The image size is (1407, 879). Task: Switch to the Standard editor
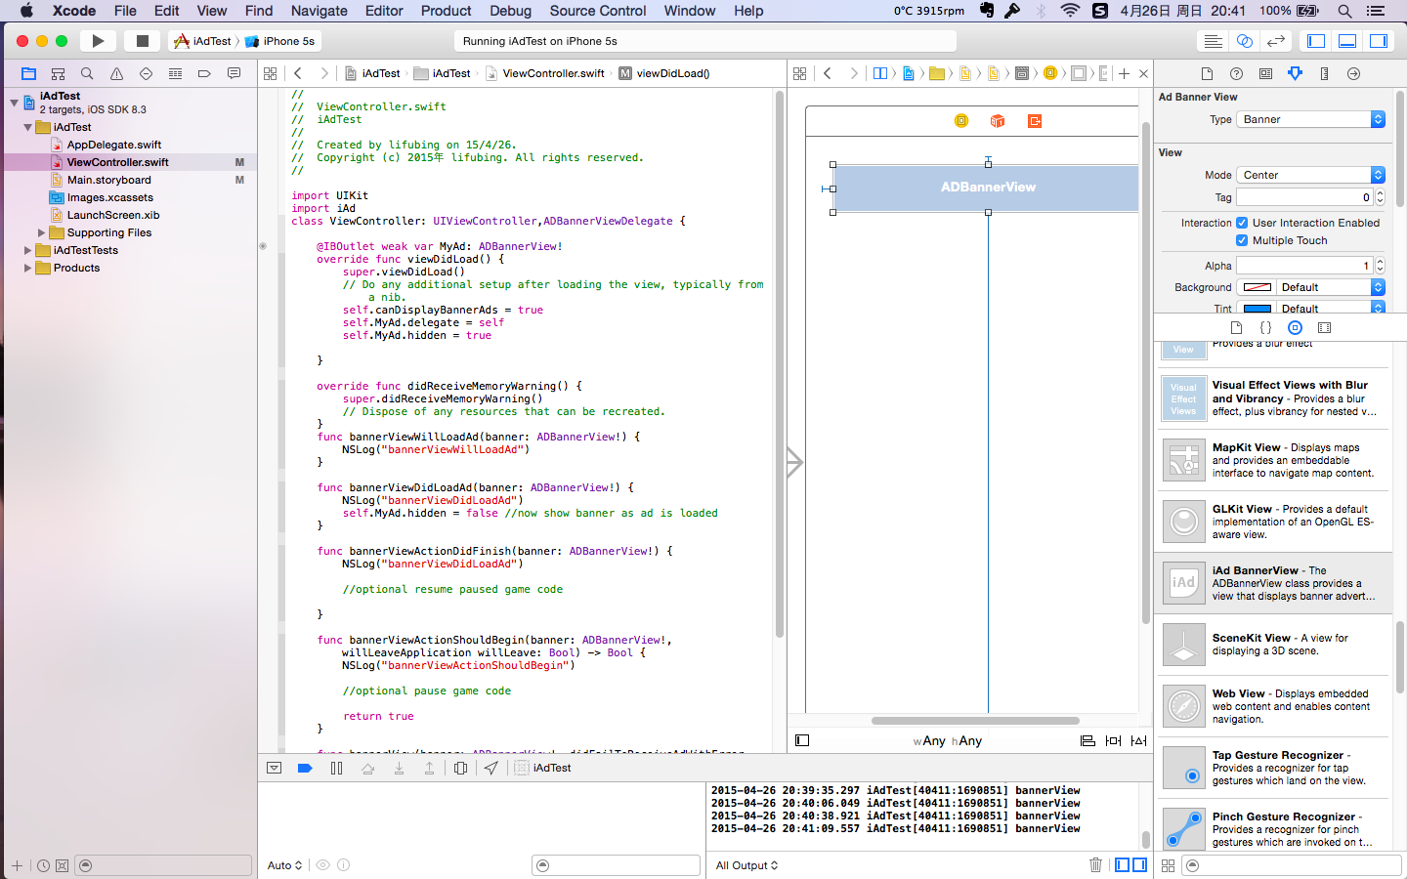pyautogui.click(x=1213, y=41)
